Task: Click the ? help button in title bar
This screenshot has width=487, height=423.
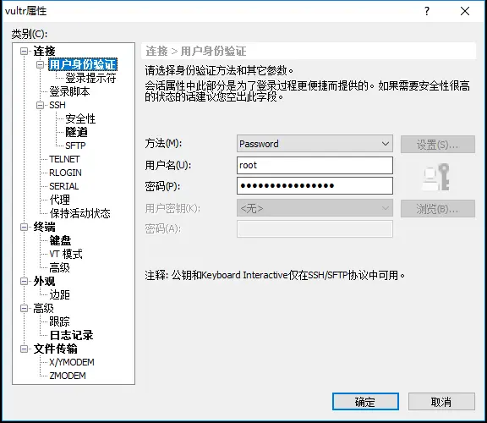Action: coord(427,11)
